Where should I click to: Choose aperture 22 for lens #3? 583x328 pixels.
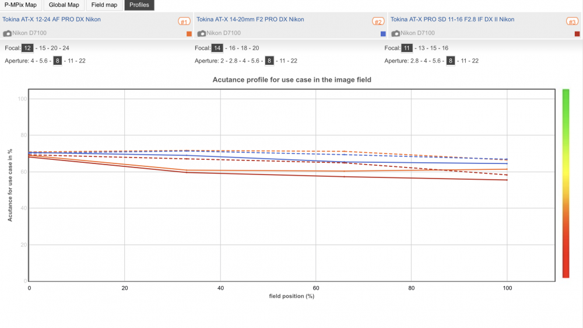pyautogui.click(x=475, y=61)
